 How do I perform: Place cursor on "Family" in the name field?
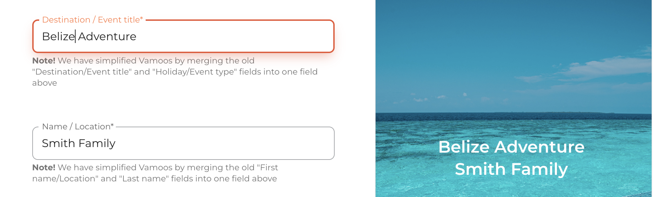97,143
